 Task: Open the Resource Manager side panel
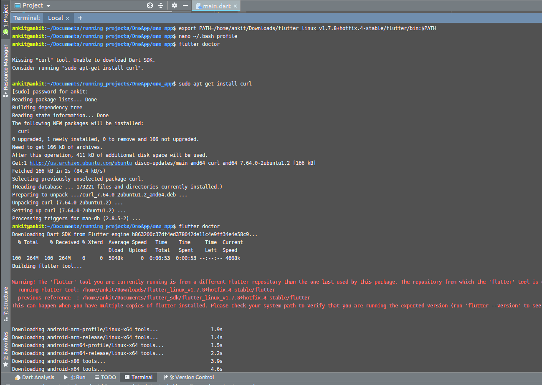pyautogui.click(x=5, y=71)
